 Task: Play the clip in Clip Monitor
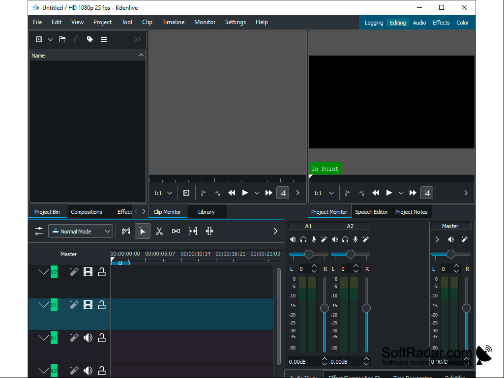tap(245, 193)
